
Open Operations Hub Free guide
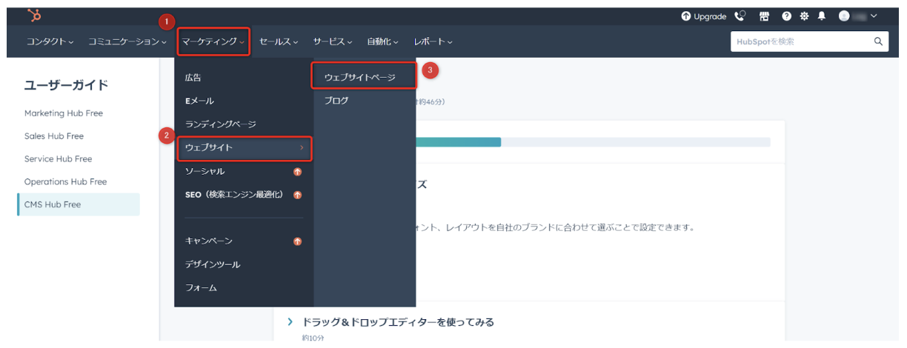pos(65,182)
